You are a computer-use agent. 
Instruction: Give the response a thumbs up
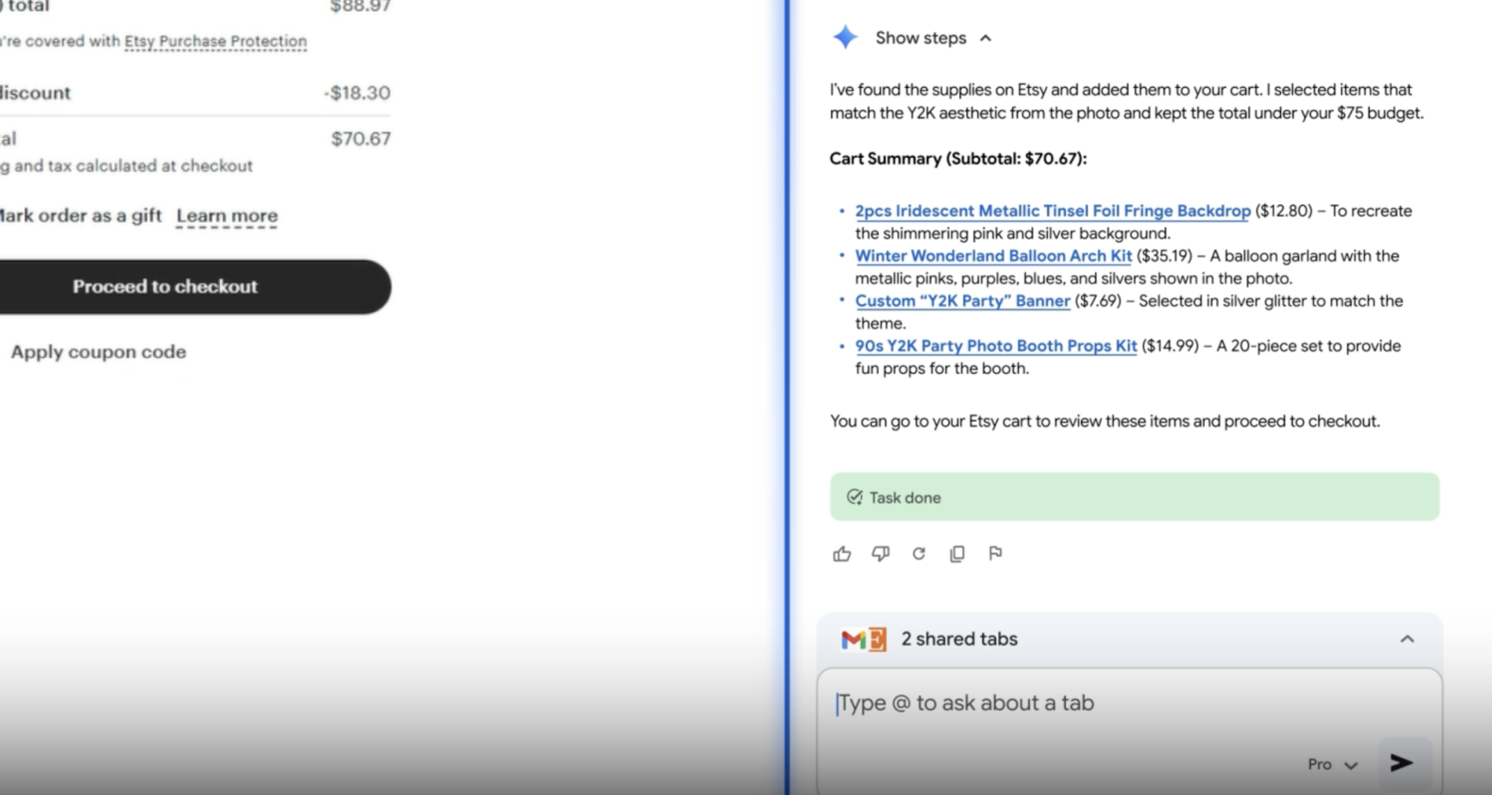[841, 553]
